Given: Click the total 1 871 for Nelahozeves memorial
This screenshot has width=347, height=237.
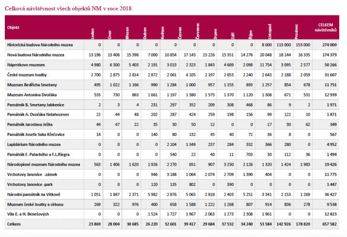Looking at the screenshot, I should (332, 115).
